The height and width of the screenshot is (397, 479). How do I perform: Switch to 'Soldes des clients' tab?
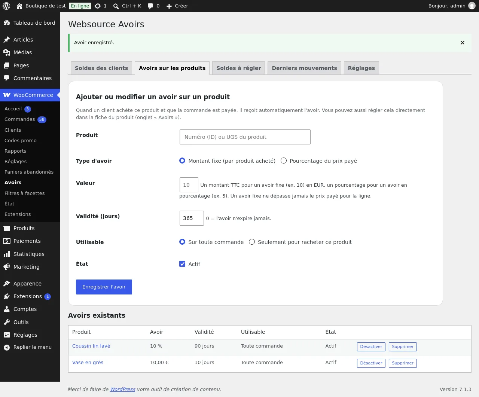coord(101,68)
